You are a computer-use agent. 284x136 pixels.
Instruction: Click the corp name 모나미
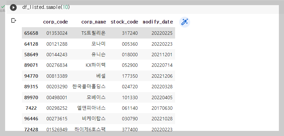(x=99, y=44)
